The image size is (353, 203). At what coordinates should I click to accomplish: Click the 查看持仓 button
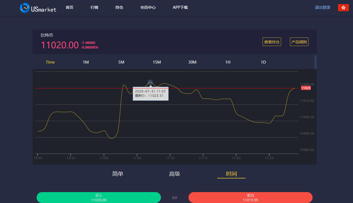[272, 42]
